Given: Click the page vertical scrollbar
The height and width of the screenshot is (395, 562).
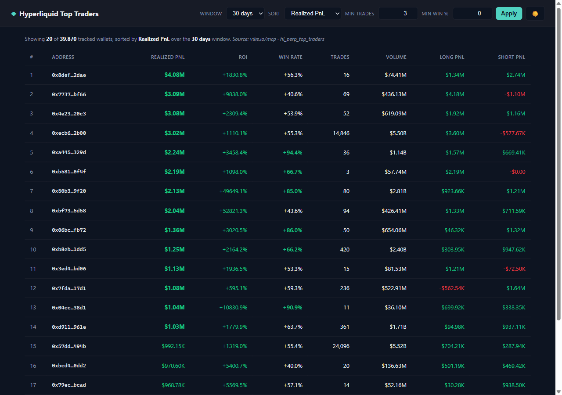Looking at the screenshot, I should click(558, 163).
